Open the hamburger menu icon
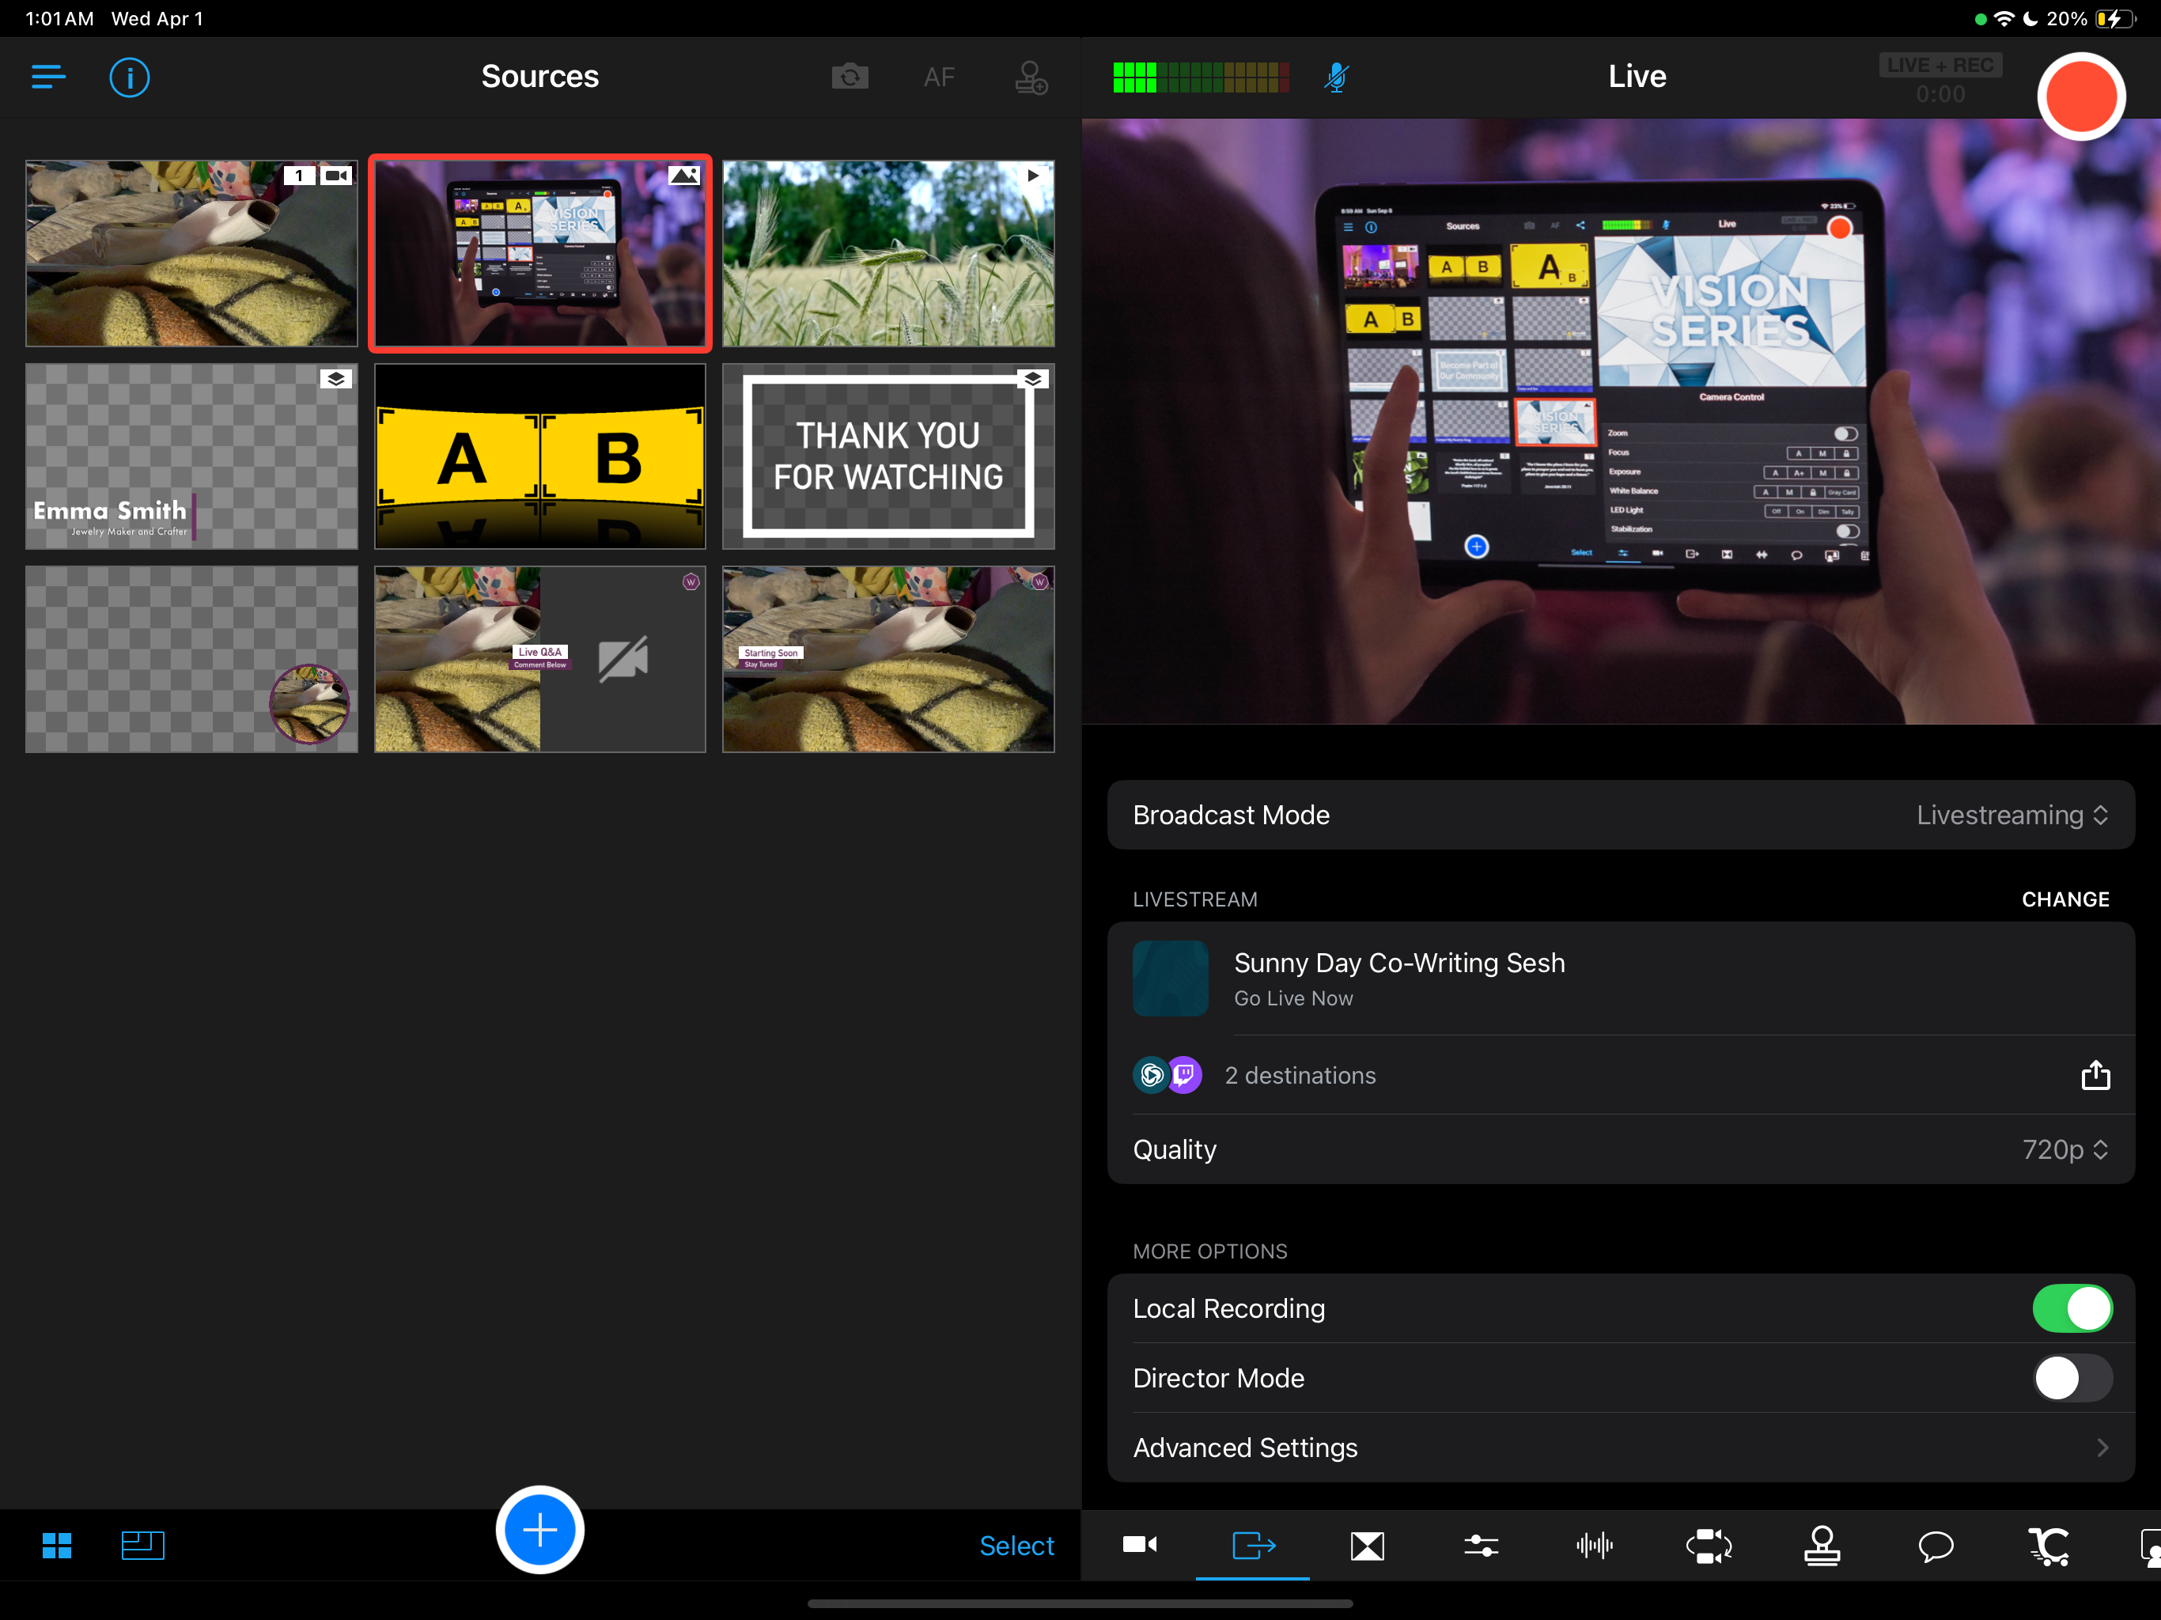Screen dimensions: 2161x1620 coord(48,76)
